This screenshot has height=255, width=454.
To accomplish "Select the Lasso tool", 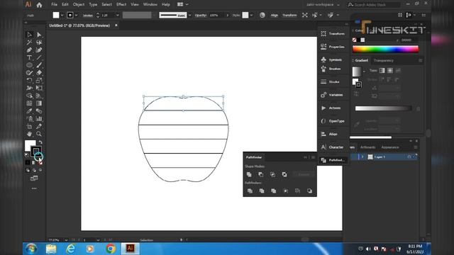I will 39,42.
